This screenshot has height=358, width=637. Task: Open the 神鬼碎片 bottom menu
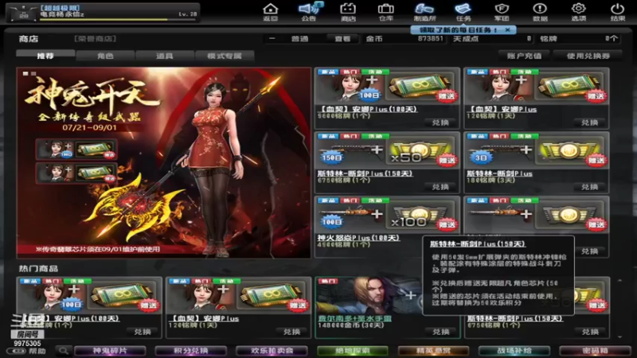coord(110,350)
